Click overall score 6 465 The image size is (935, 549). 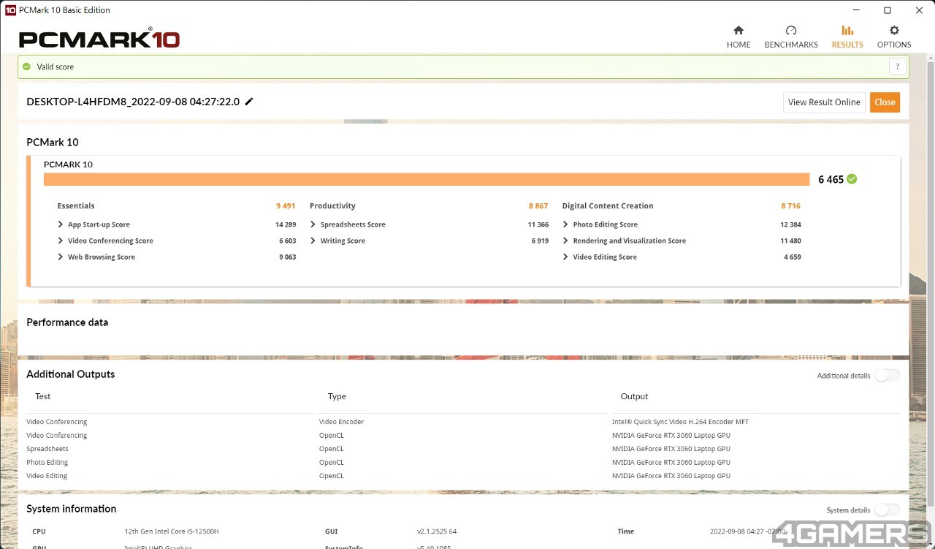831,179
